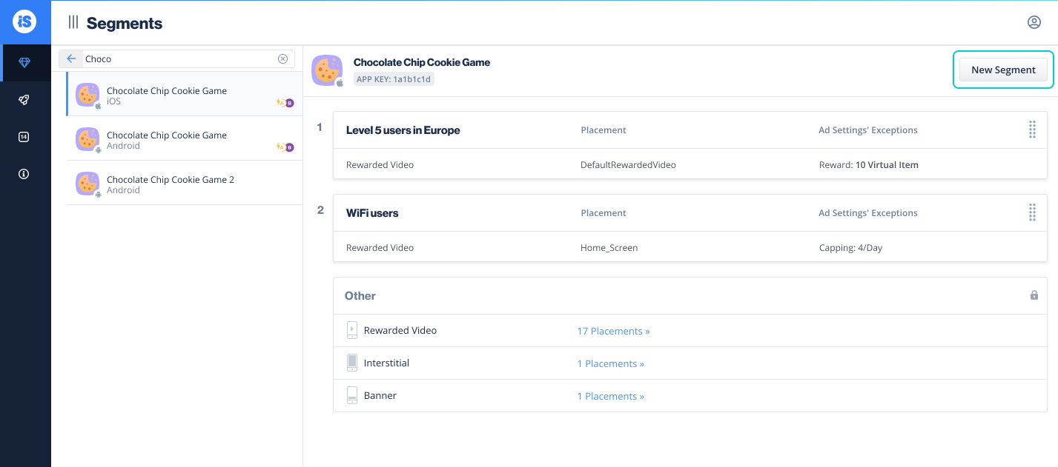Open the rocket icon in sidebar
Screen dimensions: 1058x467
(x=24, y=100)
